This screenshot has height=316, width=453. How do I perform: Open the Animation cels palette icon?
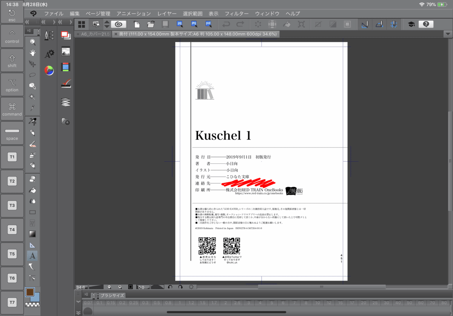[66, 67]
